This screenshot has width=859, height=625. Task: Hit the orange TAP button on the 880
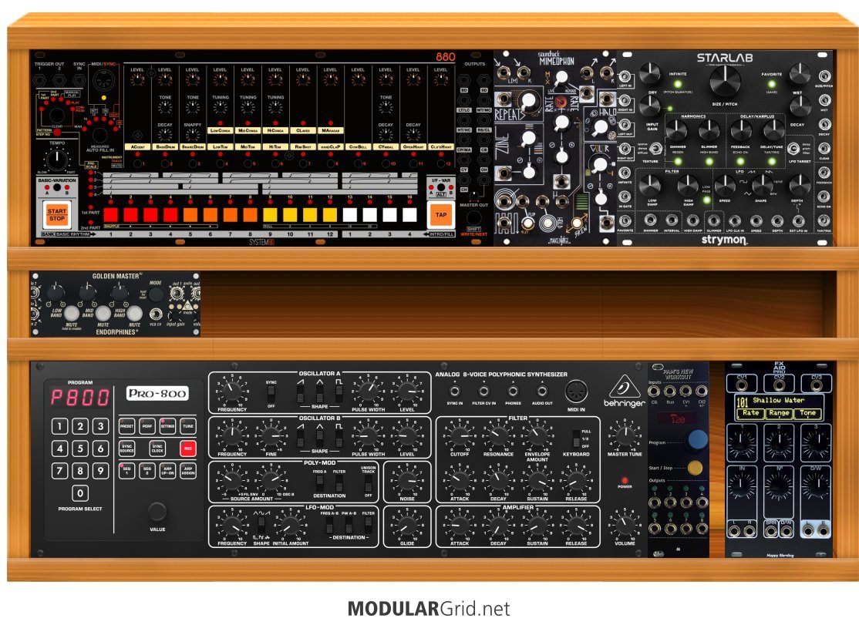(x=441, y=214)
